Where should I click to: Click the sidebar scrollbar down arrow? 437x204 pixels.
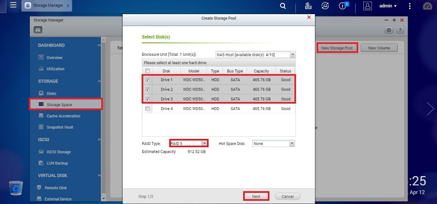coord(104,199)
